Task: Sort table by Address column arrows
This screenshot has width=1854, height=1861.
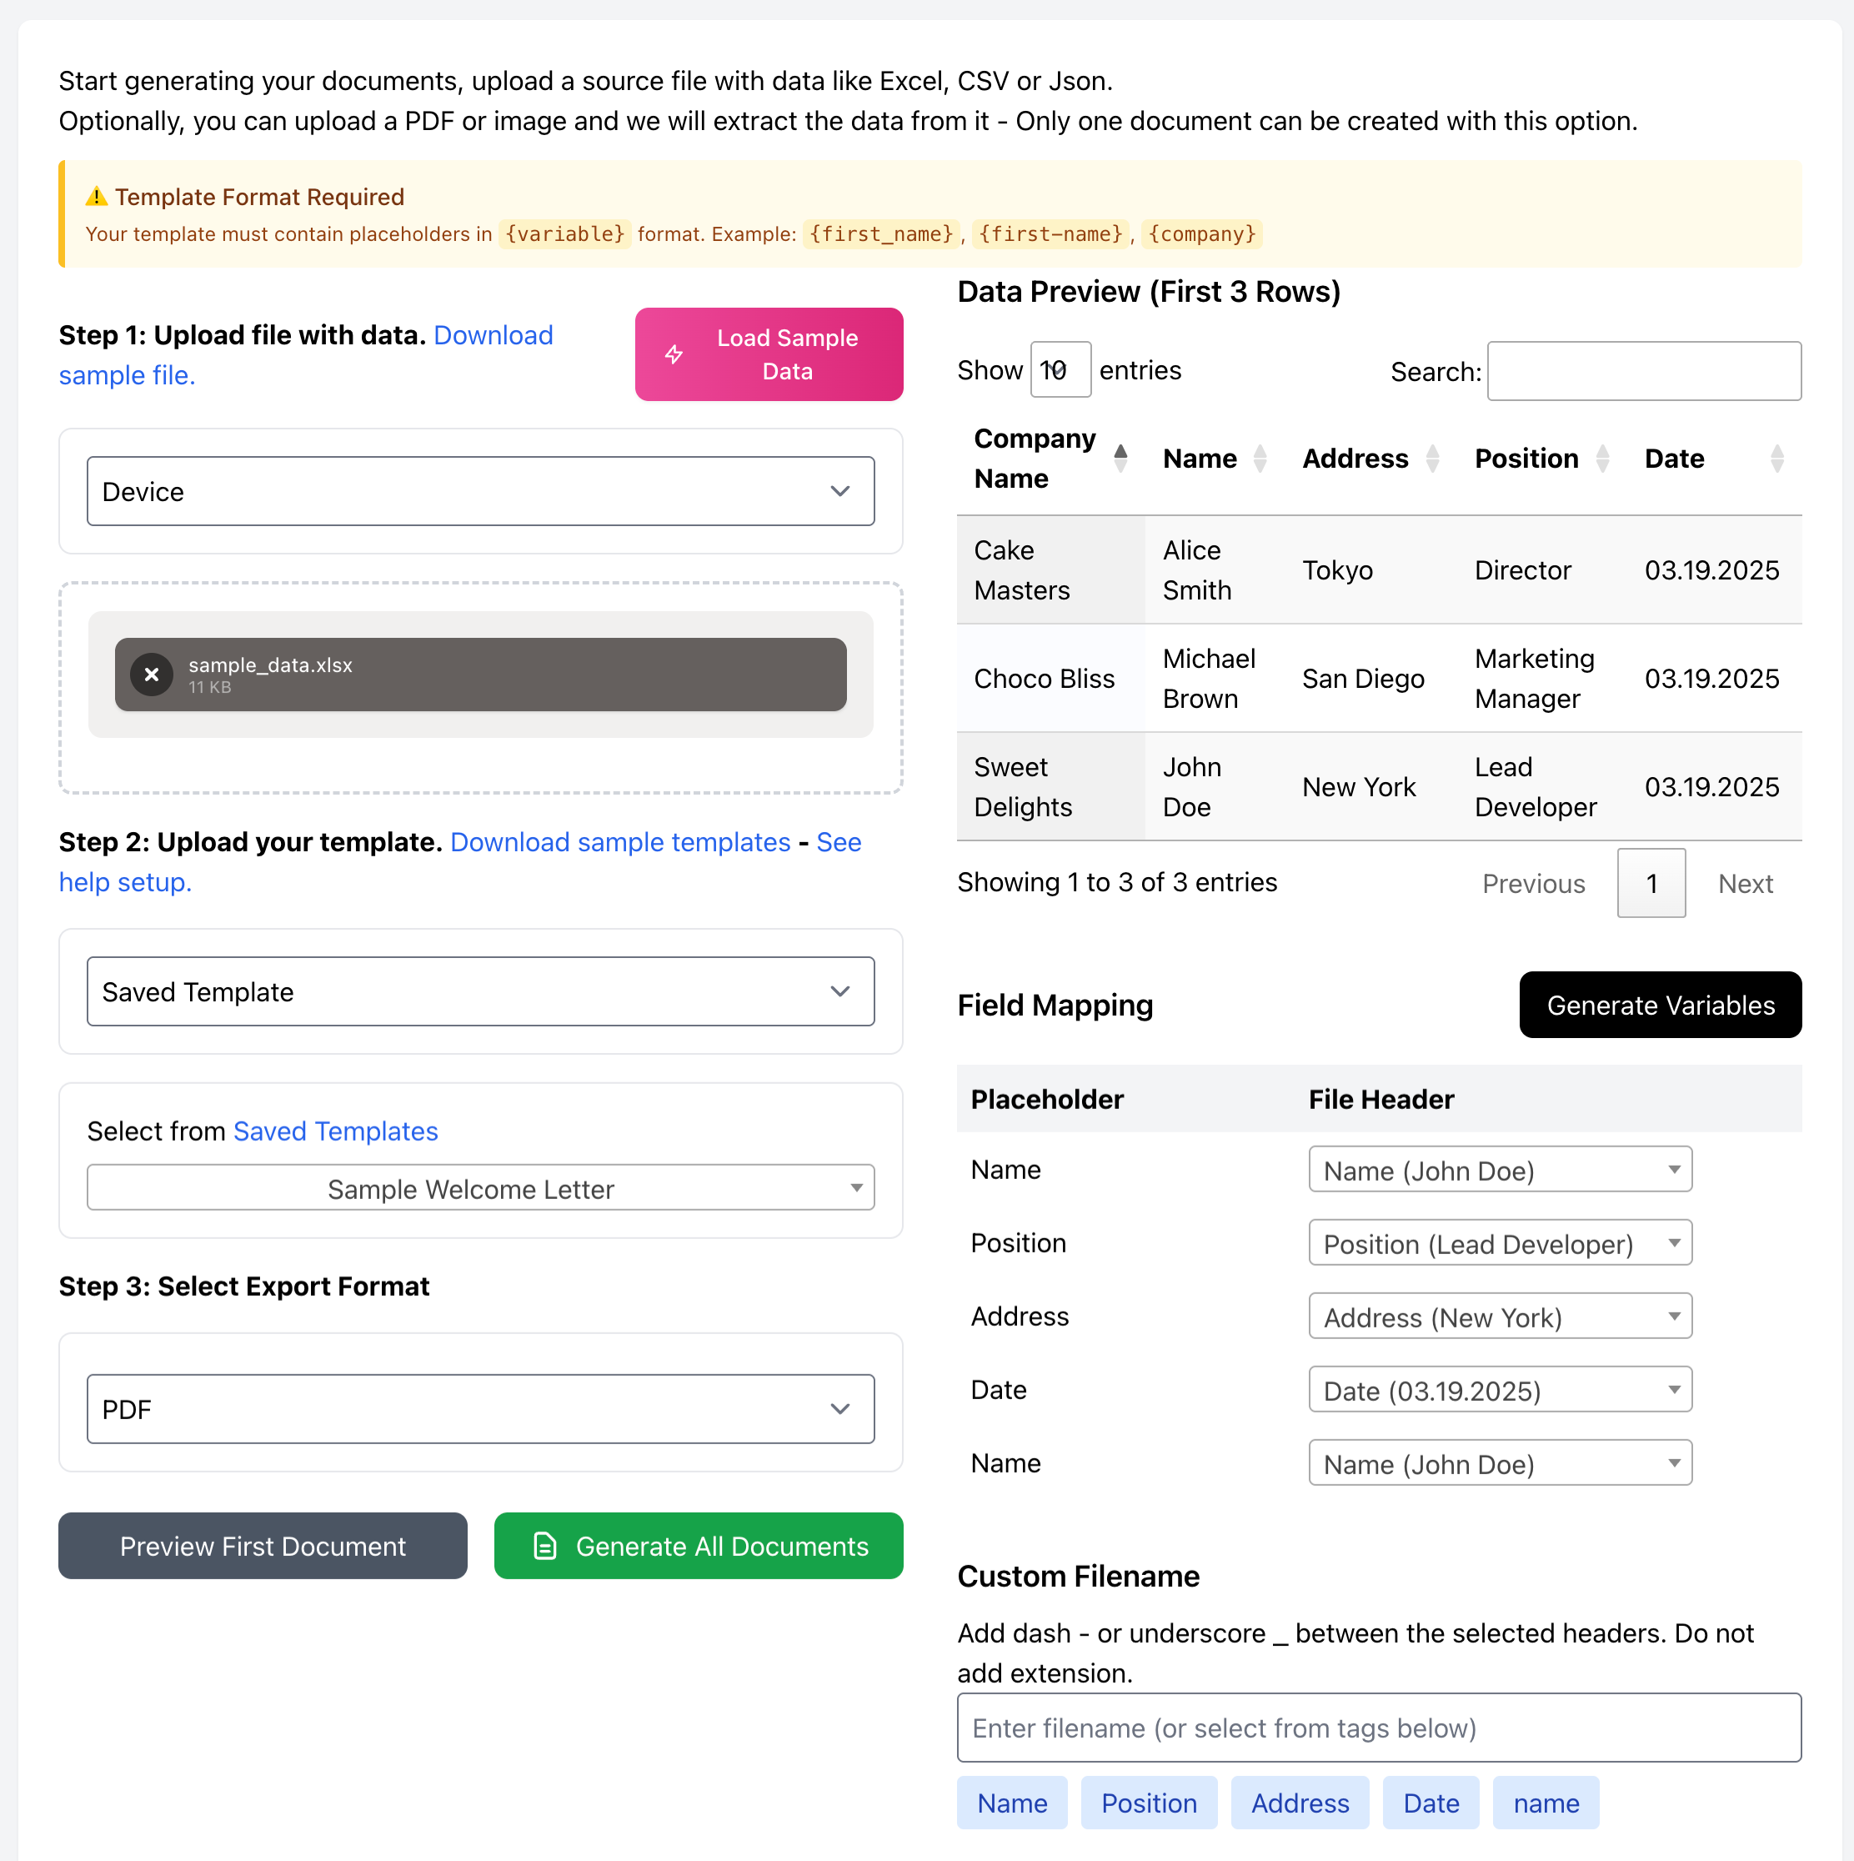Action: click(x=1432, y=459)
